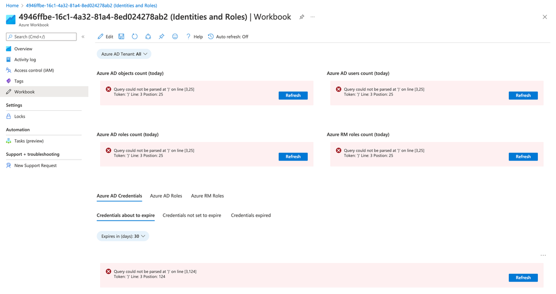Click the Access control people icon
This screenshot has width=556, height=294.
(x=9, y=70)
